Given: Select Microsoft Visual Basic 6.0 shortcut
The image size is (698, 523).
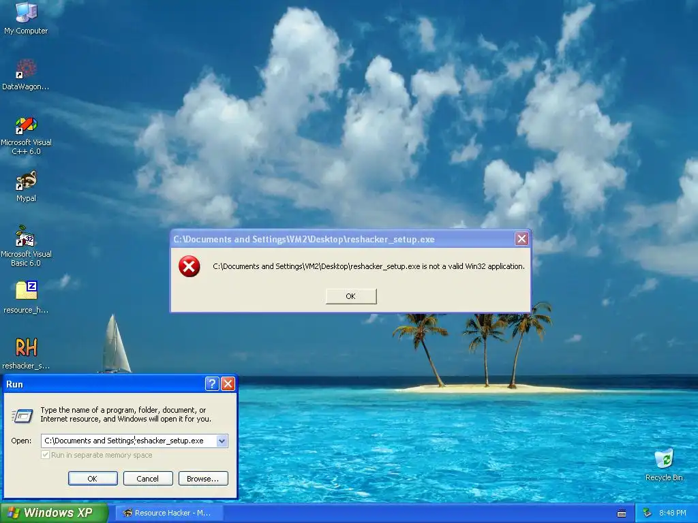Looking at the screenshot, I should 26,247.
